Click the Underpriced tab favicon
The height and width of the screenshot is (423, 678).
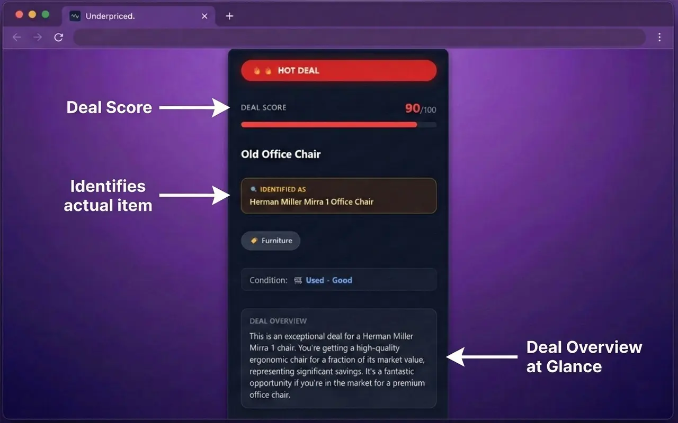(75, 16)
